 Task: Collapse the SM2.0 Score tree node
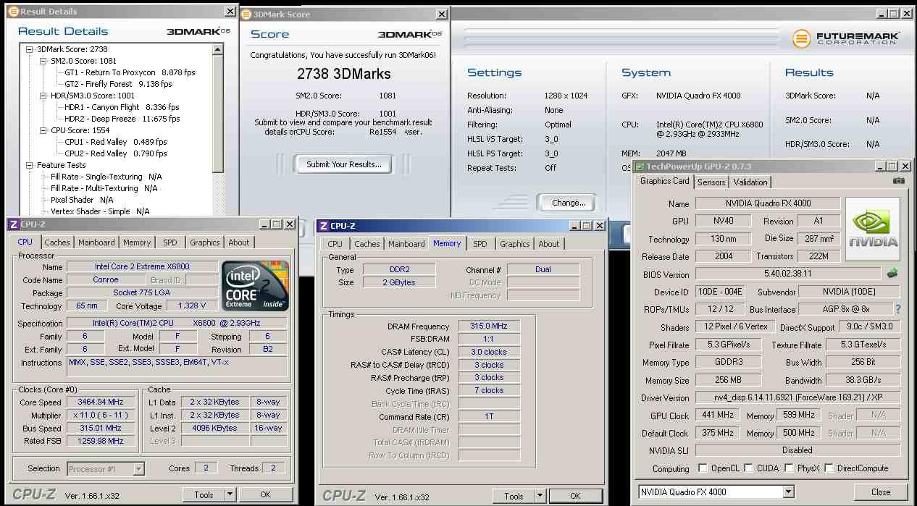point(43,61)
